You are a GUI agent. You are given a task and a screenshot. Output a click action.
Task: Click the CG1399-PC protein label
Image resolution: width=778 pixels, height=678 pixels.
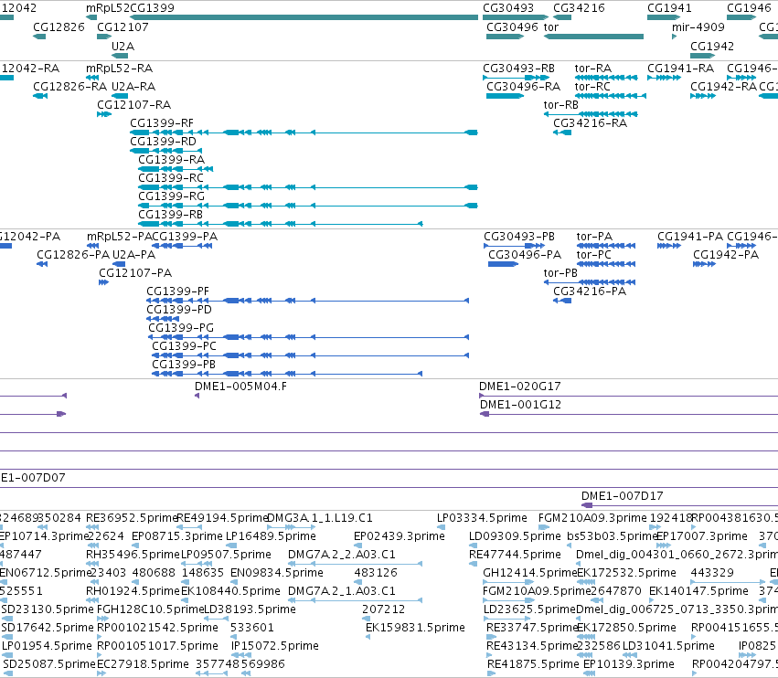click(x=184, y=346)
